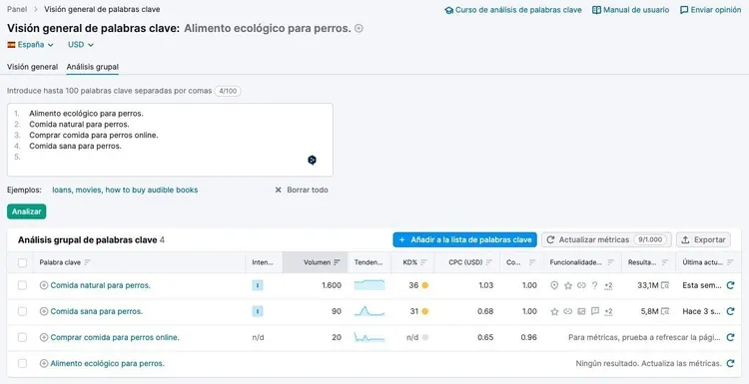Click Borrar todo to clear keywords

pos(302,190)
